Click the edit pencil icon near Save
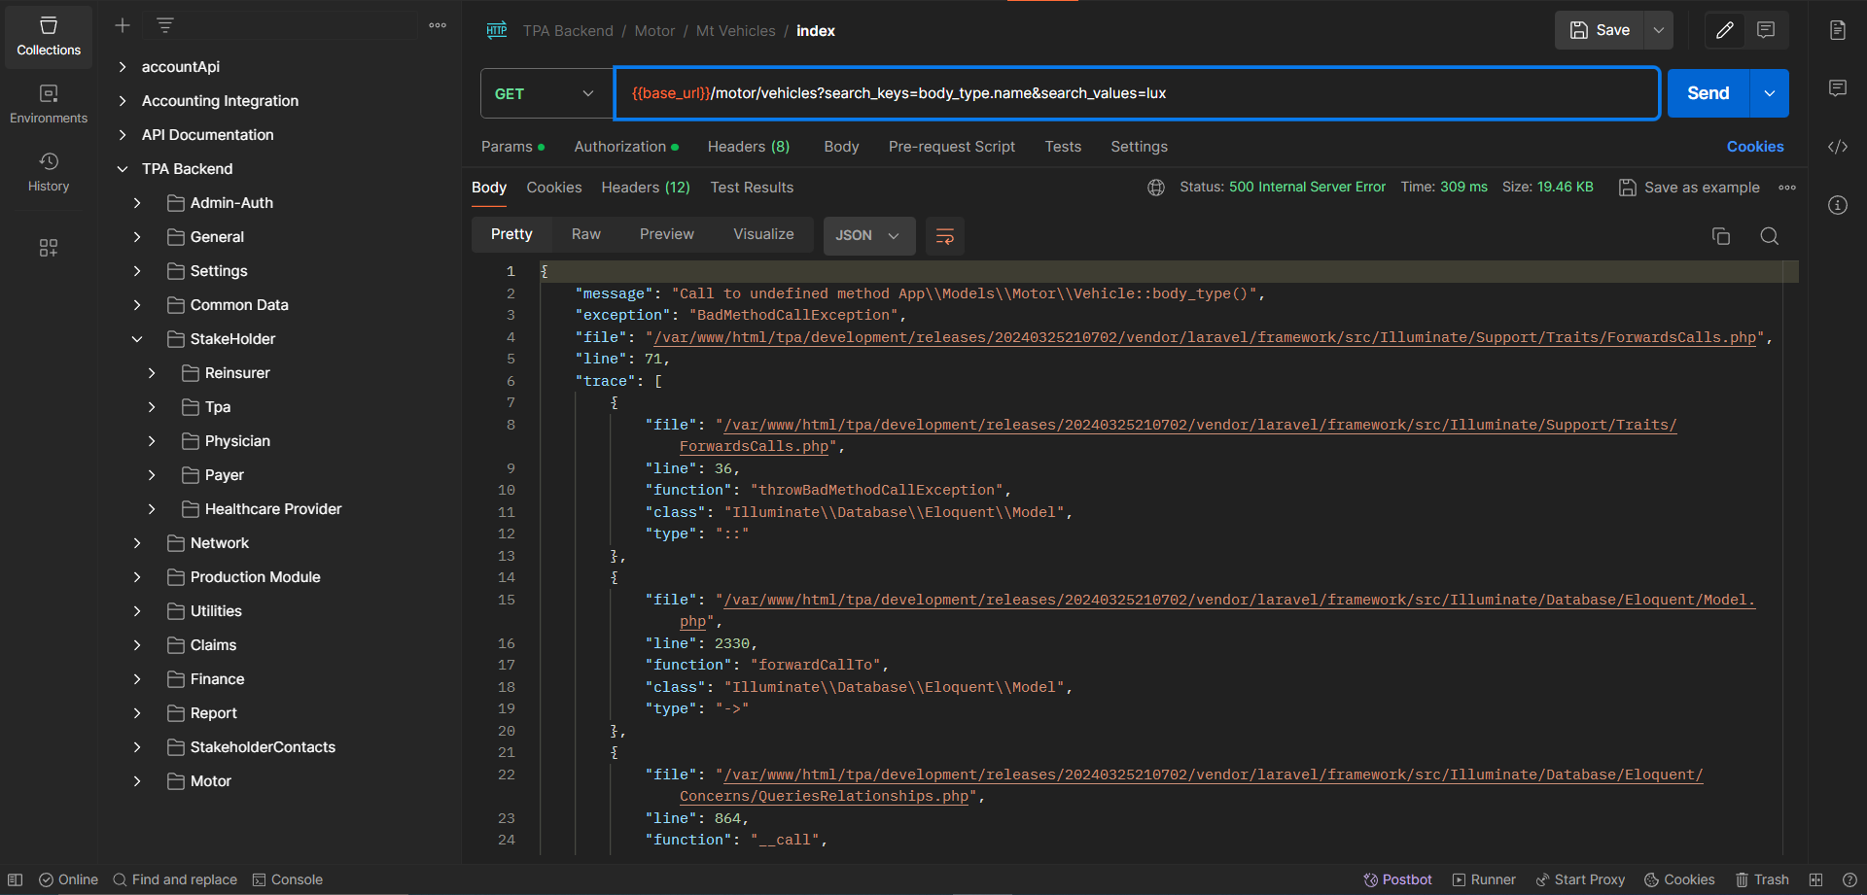This screenshot has height=895, width=1867. pos(1724,30)
